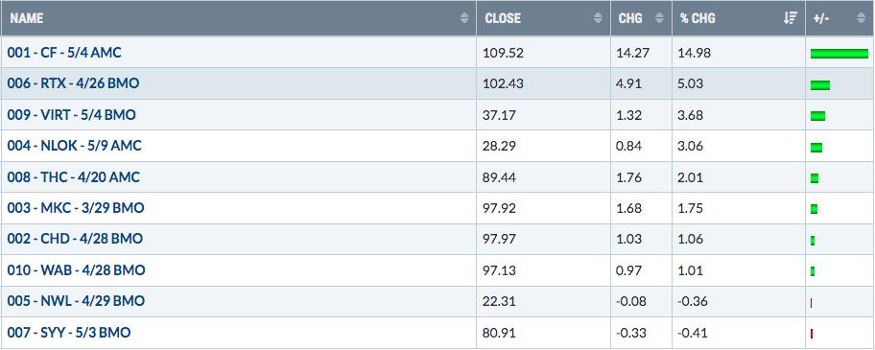
Task: Click descending sort icon in % CHG header
Action: (791, 18)
